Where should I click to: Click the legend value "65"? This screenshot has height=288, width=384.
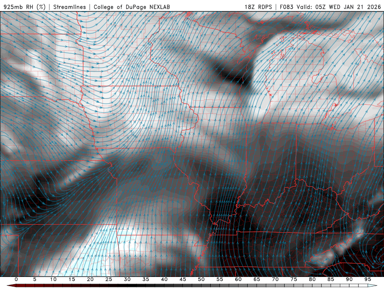[x=257, y=279]
